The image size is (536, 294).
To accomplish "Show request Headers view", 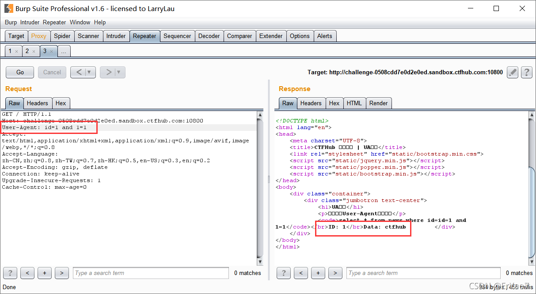I will click(x=37, y=103).
